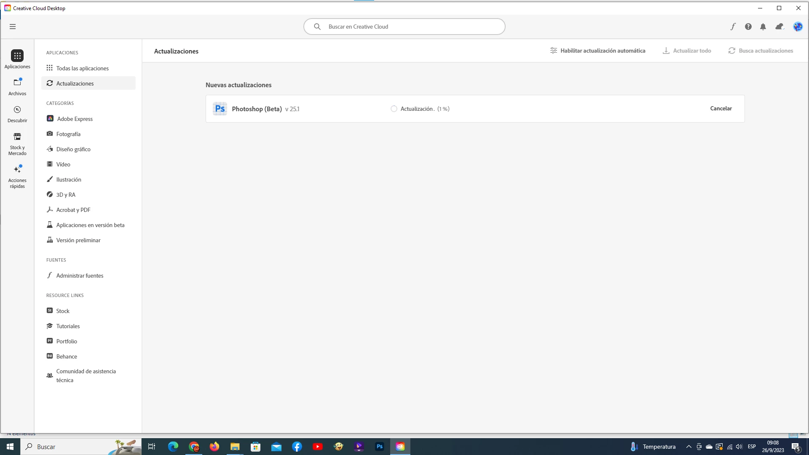The width and height of the screenshot is (809, 455).
Task: Open the hamburger menu icon
Action: (13, 27)
